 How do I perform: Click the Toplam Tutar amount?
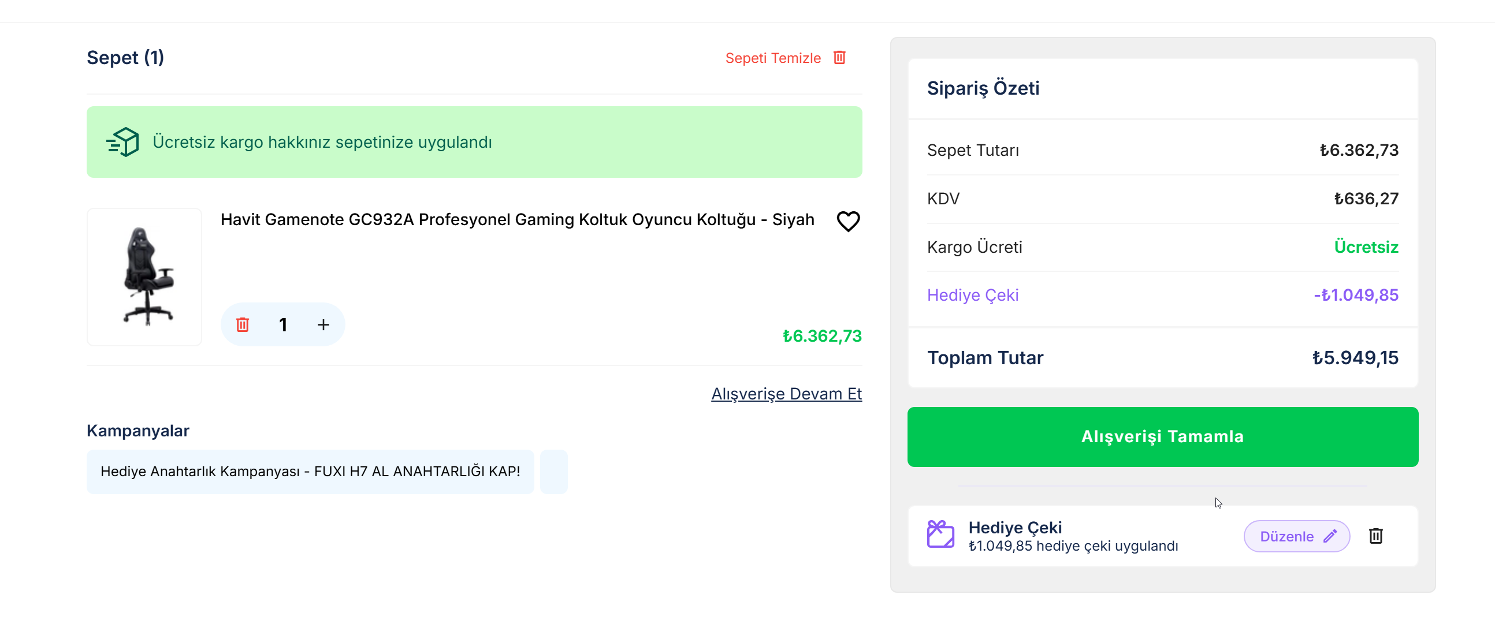pyautogui.click(x=1355, y=358)
